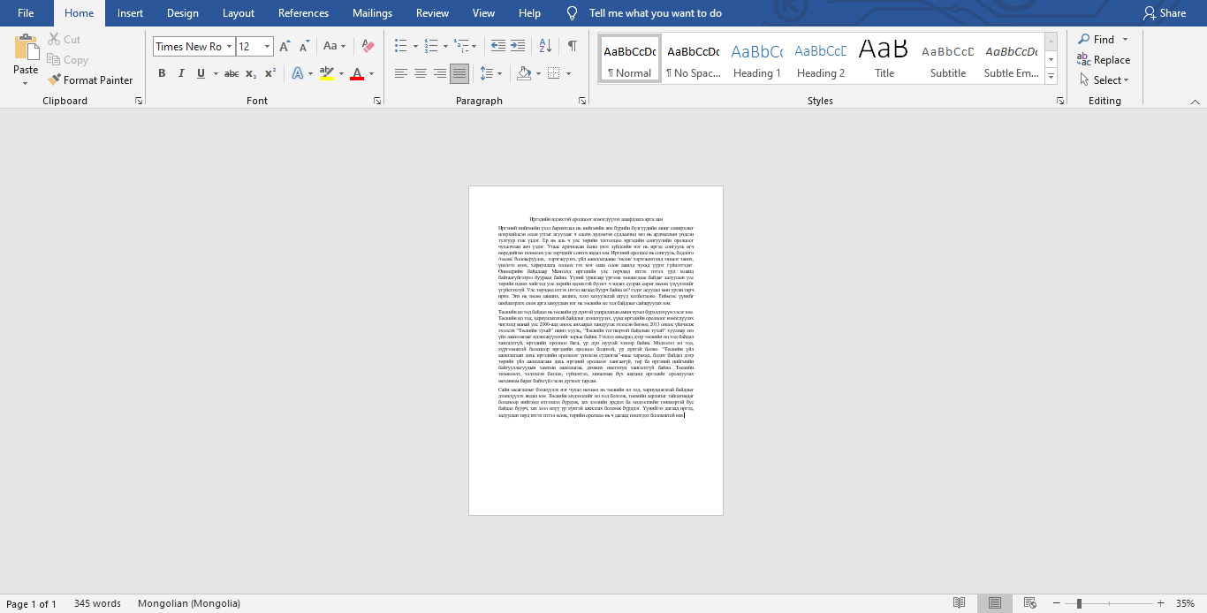Apply strikethrough to text
The image size is (1207, 613).
tap(231, 73)
